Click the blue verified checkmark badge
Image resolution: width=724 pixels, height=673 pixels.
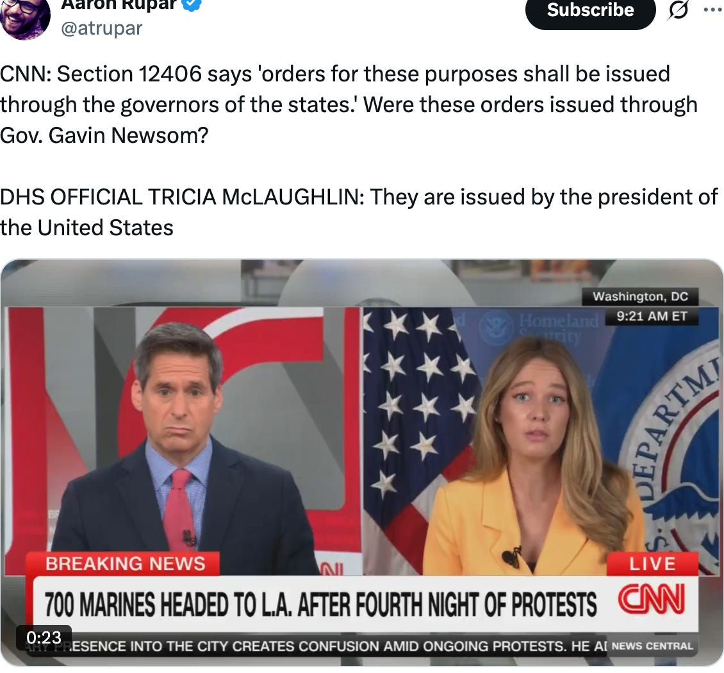click(x=192, y=4)
